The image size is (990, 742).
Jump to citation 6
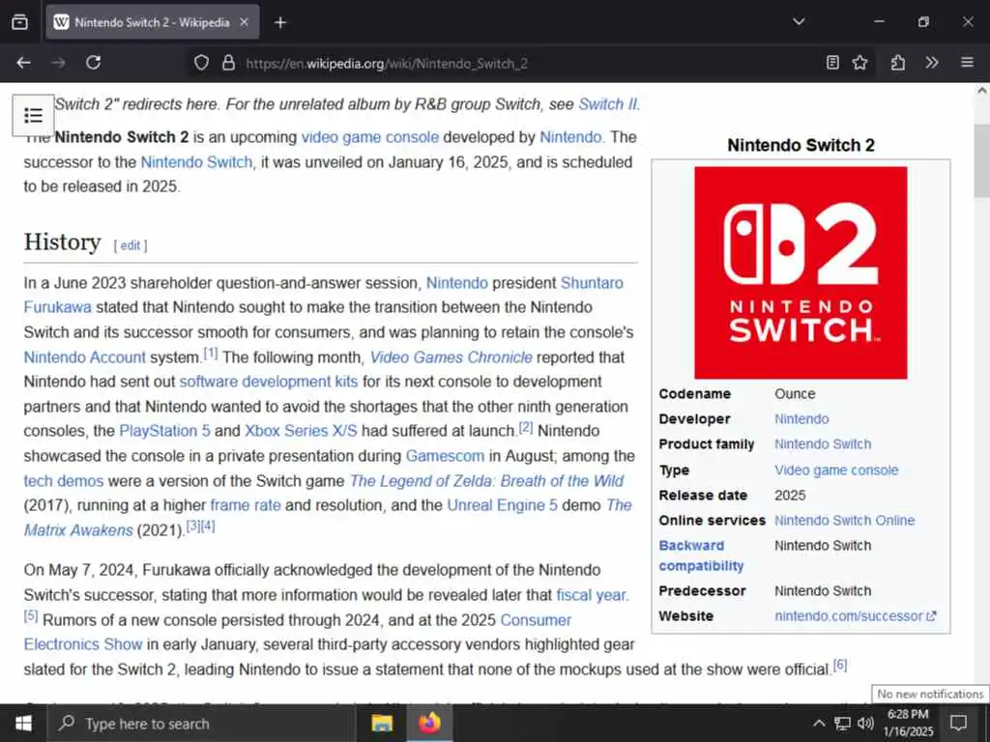[x=840, y=665]
